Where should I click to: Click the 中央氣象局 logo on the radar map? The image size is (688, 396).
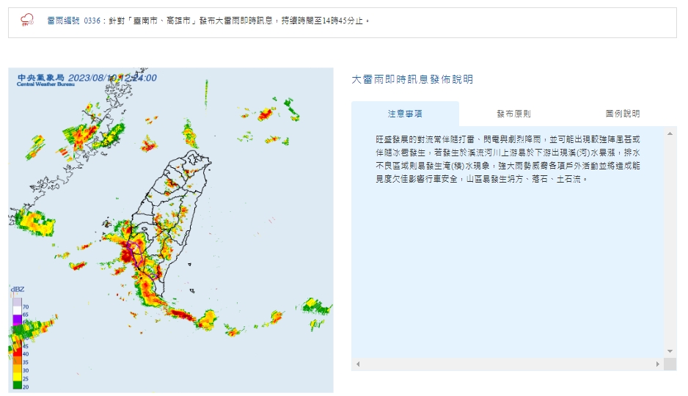point(40,80)
